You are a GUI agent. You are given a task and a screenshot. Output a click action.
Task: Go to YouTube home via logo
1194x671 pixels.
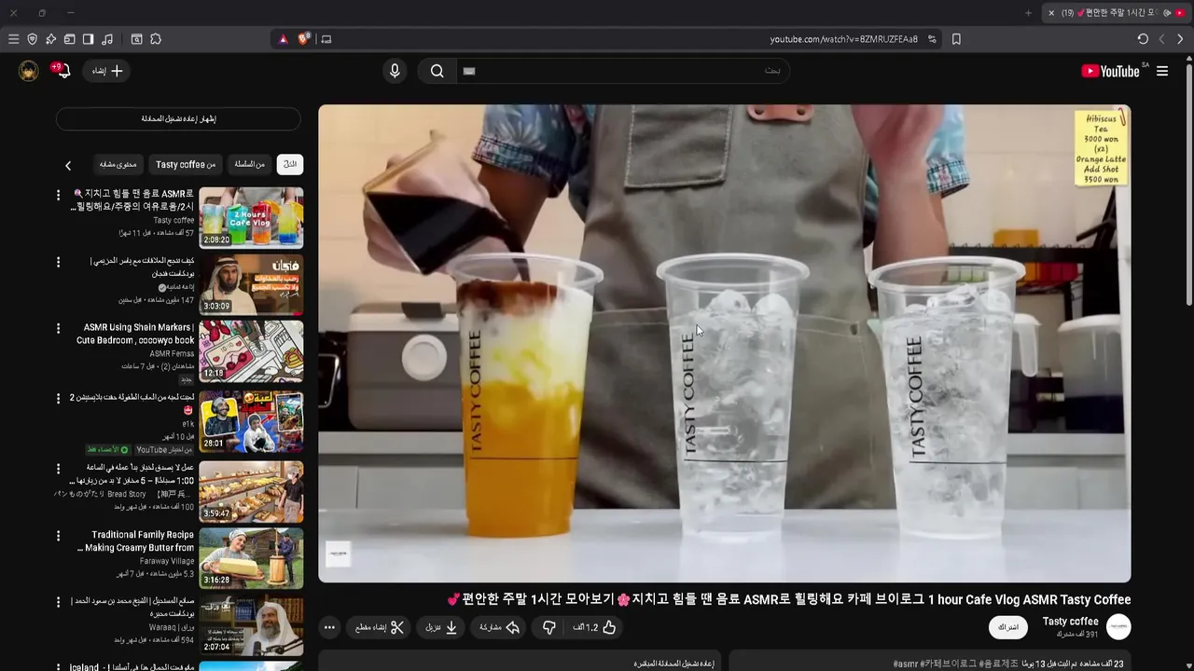(x=1111, y=71)
